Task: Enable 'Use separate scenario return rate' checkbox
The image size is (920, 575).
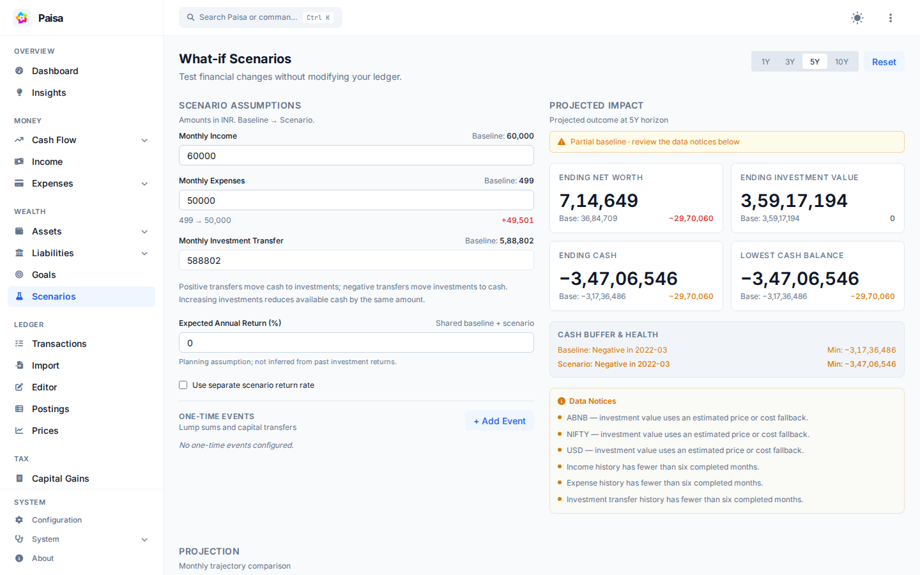Action: point(183,385)
